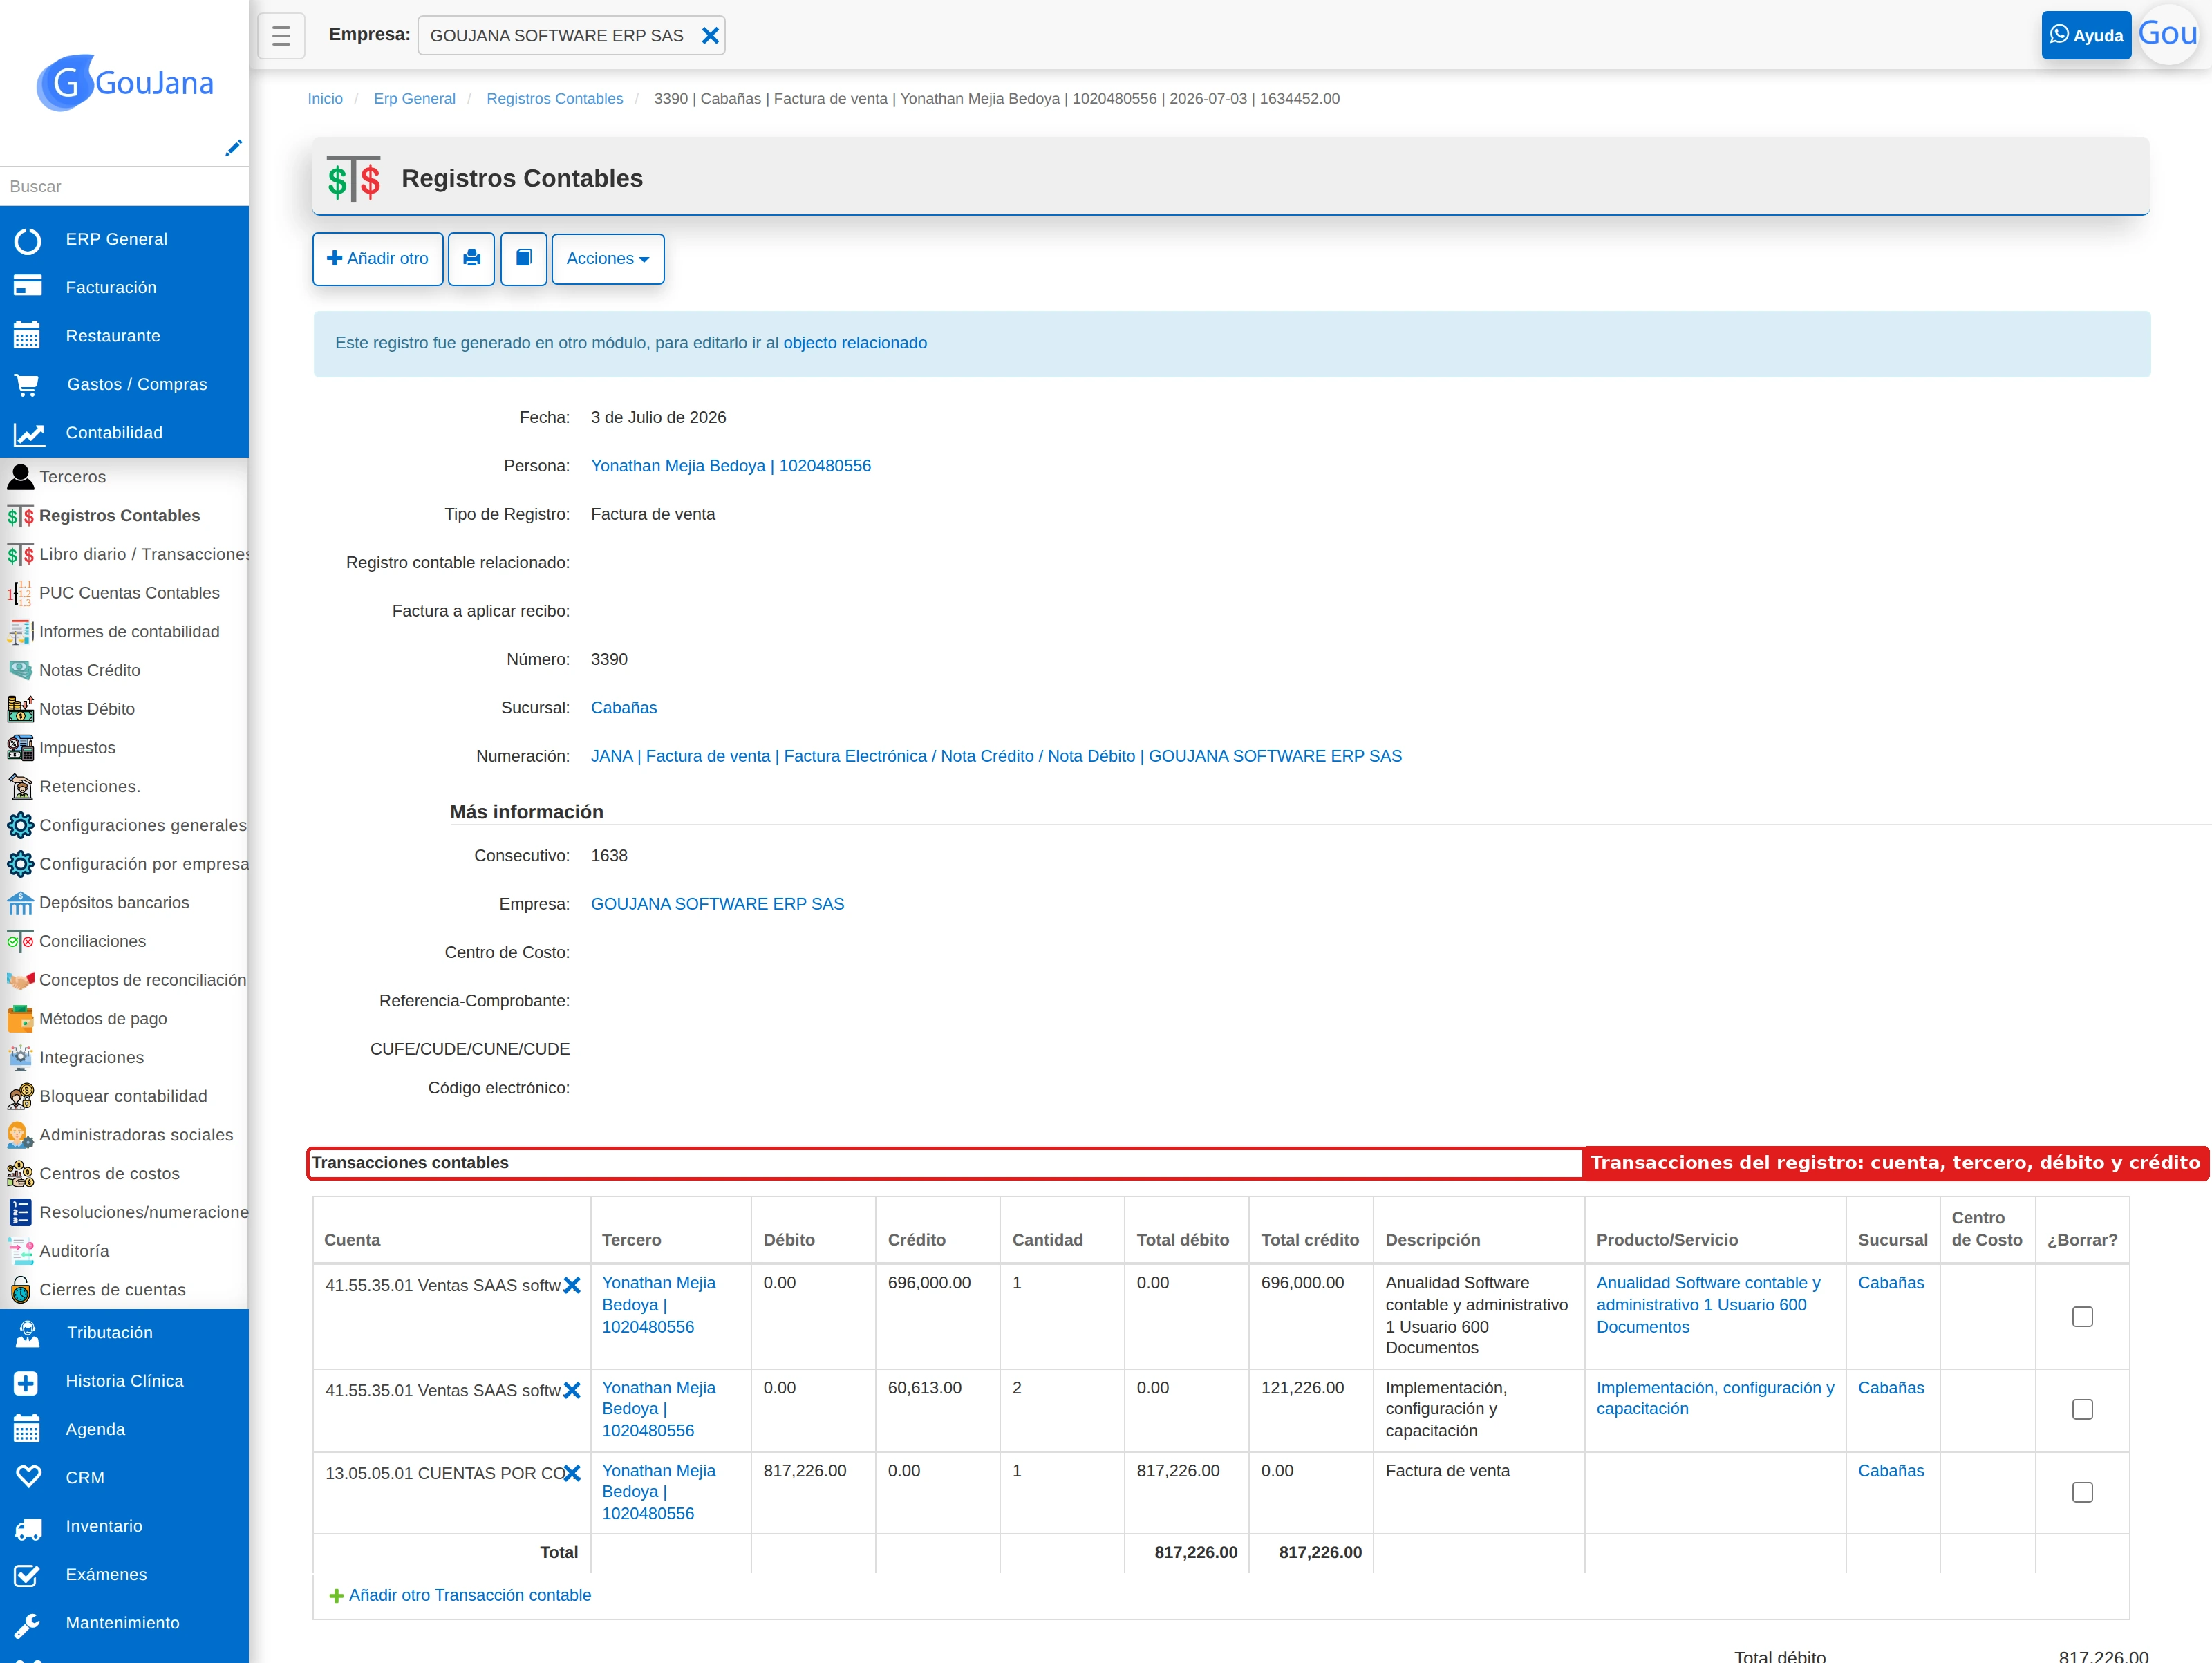Click the Conciliaciones icon
Viewport: 2212px width, 1663px height.
[20, 941]
